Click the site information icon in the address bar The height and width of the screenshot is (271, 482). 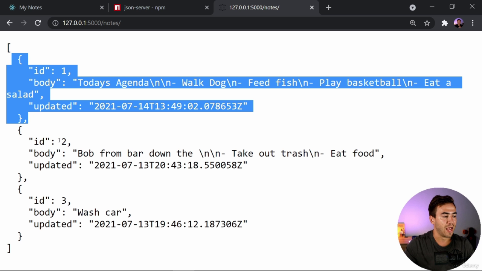pos(55,23)
